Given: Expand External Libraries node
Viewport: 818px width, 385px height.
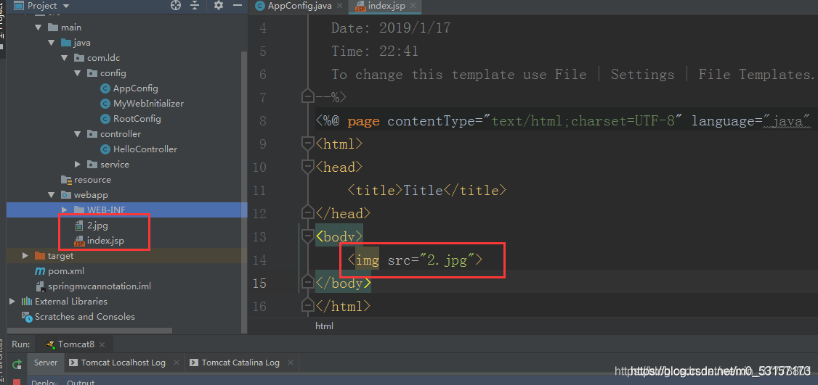Looking at the screenshot, I should [x=12, y=302].
